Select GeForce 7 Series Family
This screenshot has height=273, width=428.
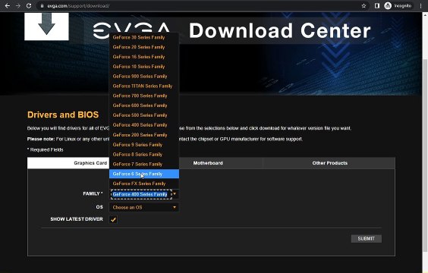point(144,165)
